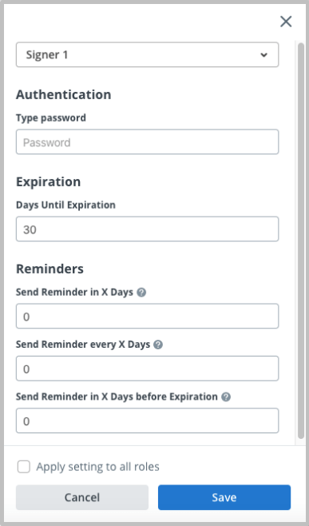Click the Apply setting to all roles label text
Screen dimensions: 309x526
(x=98, y=467)
